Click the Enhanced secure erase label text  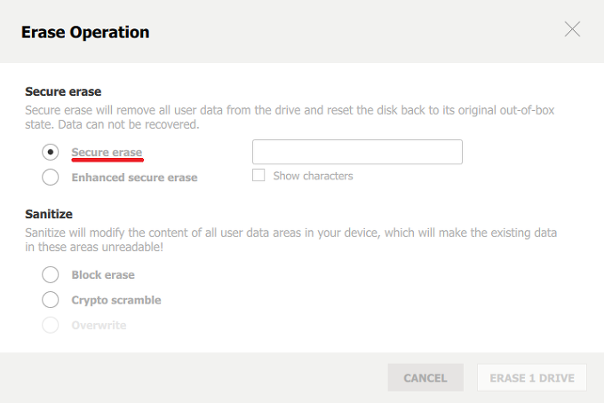point(134,178)
